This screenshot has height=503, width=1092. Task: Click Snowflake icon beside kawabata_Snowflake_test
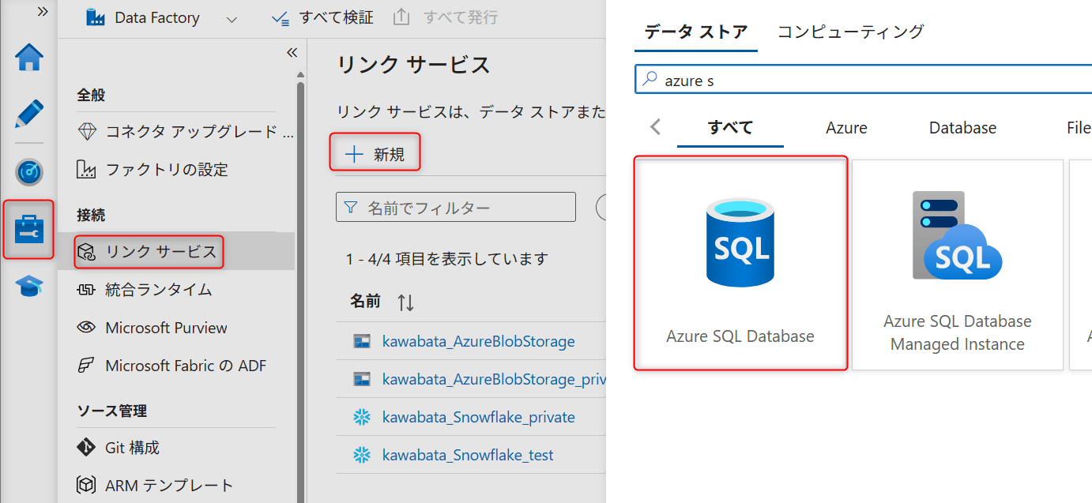point(362,455)
